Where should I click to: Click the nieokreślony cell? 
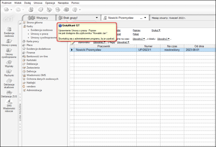172,50
